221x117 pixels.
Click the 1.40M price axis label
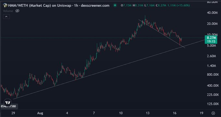pos(212,66)
